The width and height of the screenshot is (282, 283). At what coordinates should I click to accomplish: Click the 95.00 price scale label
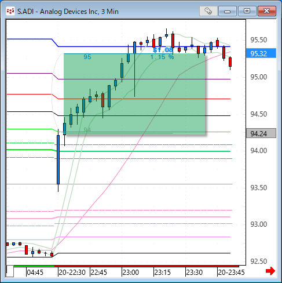259,77
